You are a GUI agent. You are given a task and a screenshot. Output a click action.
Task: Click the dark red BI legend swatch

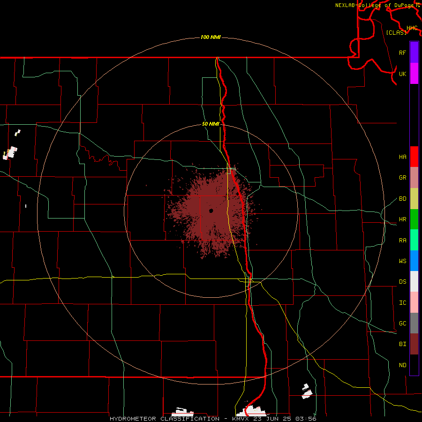414,344
